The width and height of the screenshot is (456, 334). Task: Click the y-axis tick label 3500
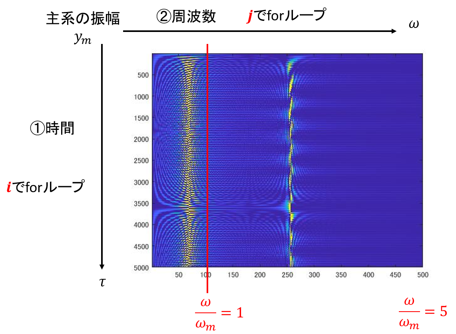[141, 203]
